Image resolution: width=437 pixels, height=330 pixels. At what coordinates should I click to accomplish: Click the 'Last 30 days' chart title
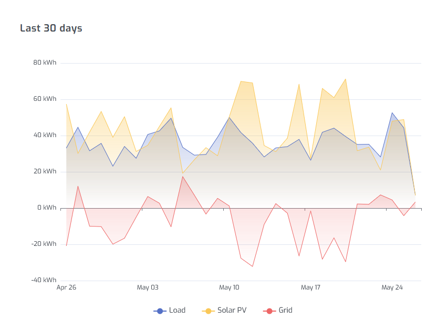(51, 28)
